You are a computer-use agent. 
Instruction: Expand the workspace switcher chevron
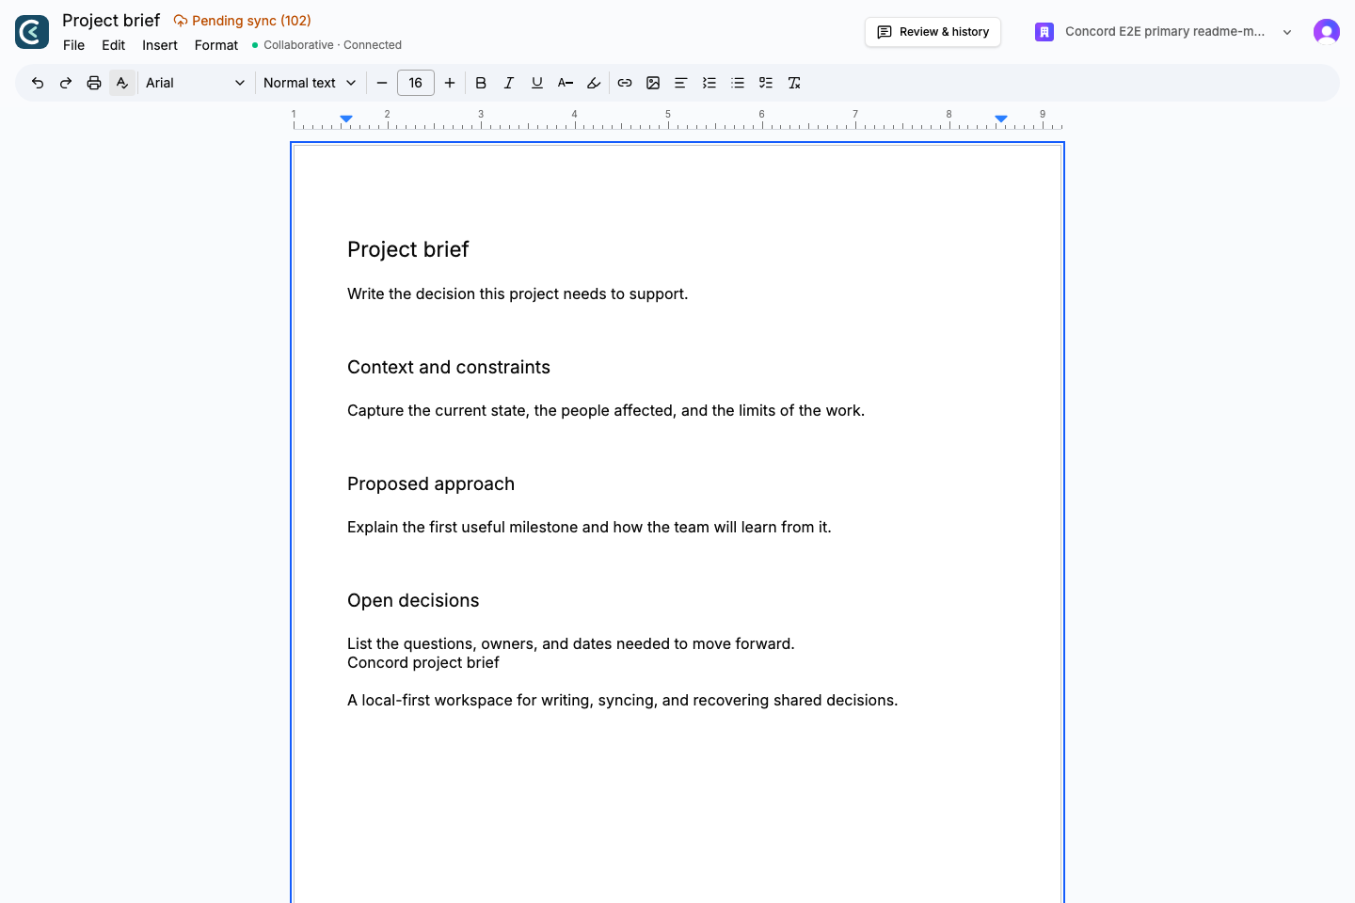coord(1287,32)
